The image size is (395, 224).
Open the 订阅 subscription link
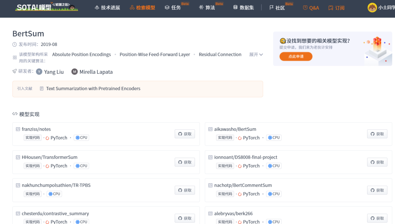[x=336, y=8]
